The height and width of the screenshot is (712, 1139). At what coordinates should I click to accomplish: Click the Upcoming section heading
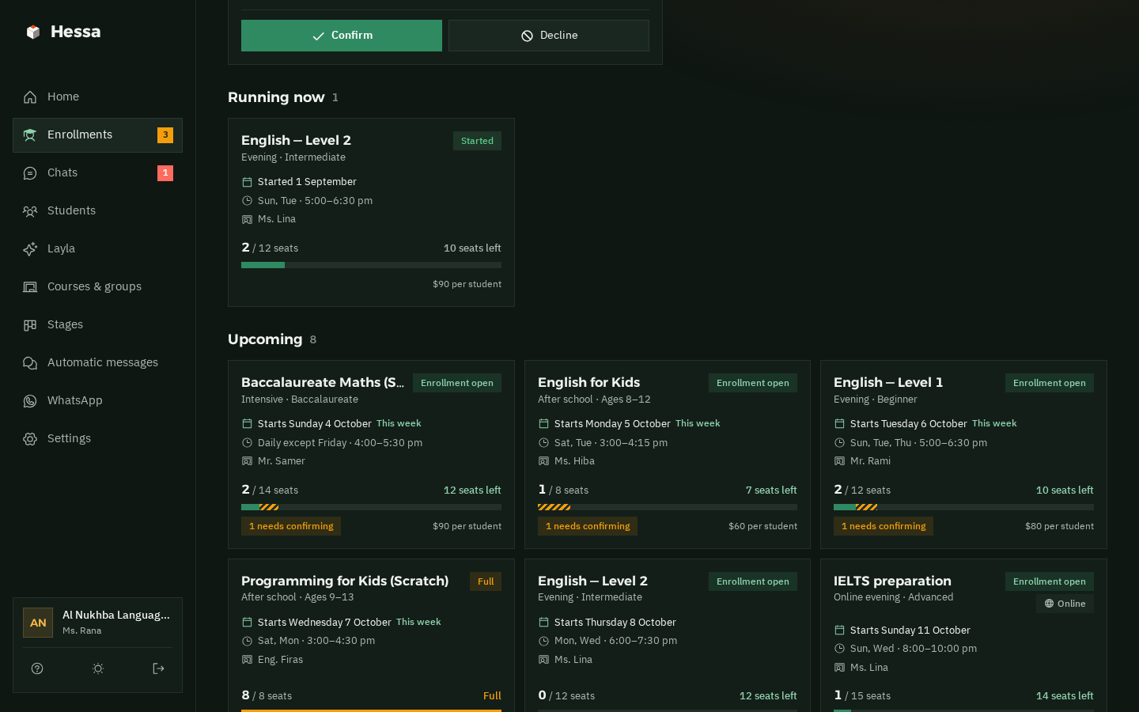[x=265, y=339]
